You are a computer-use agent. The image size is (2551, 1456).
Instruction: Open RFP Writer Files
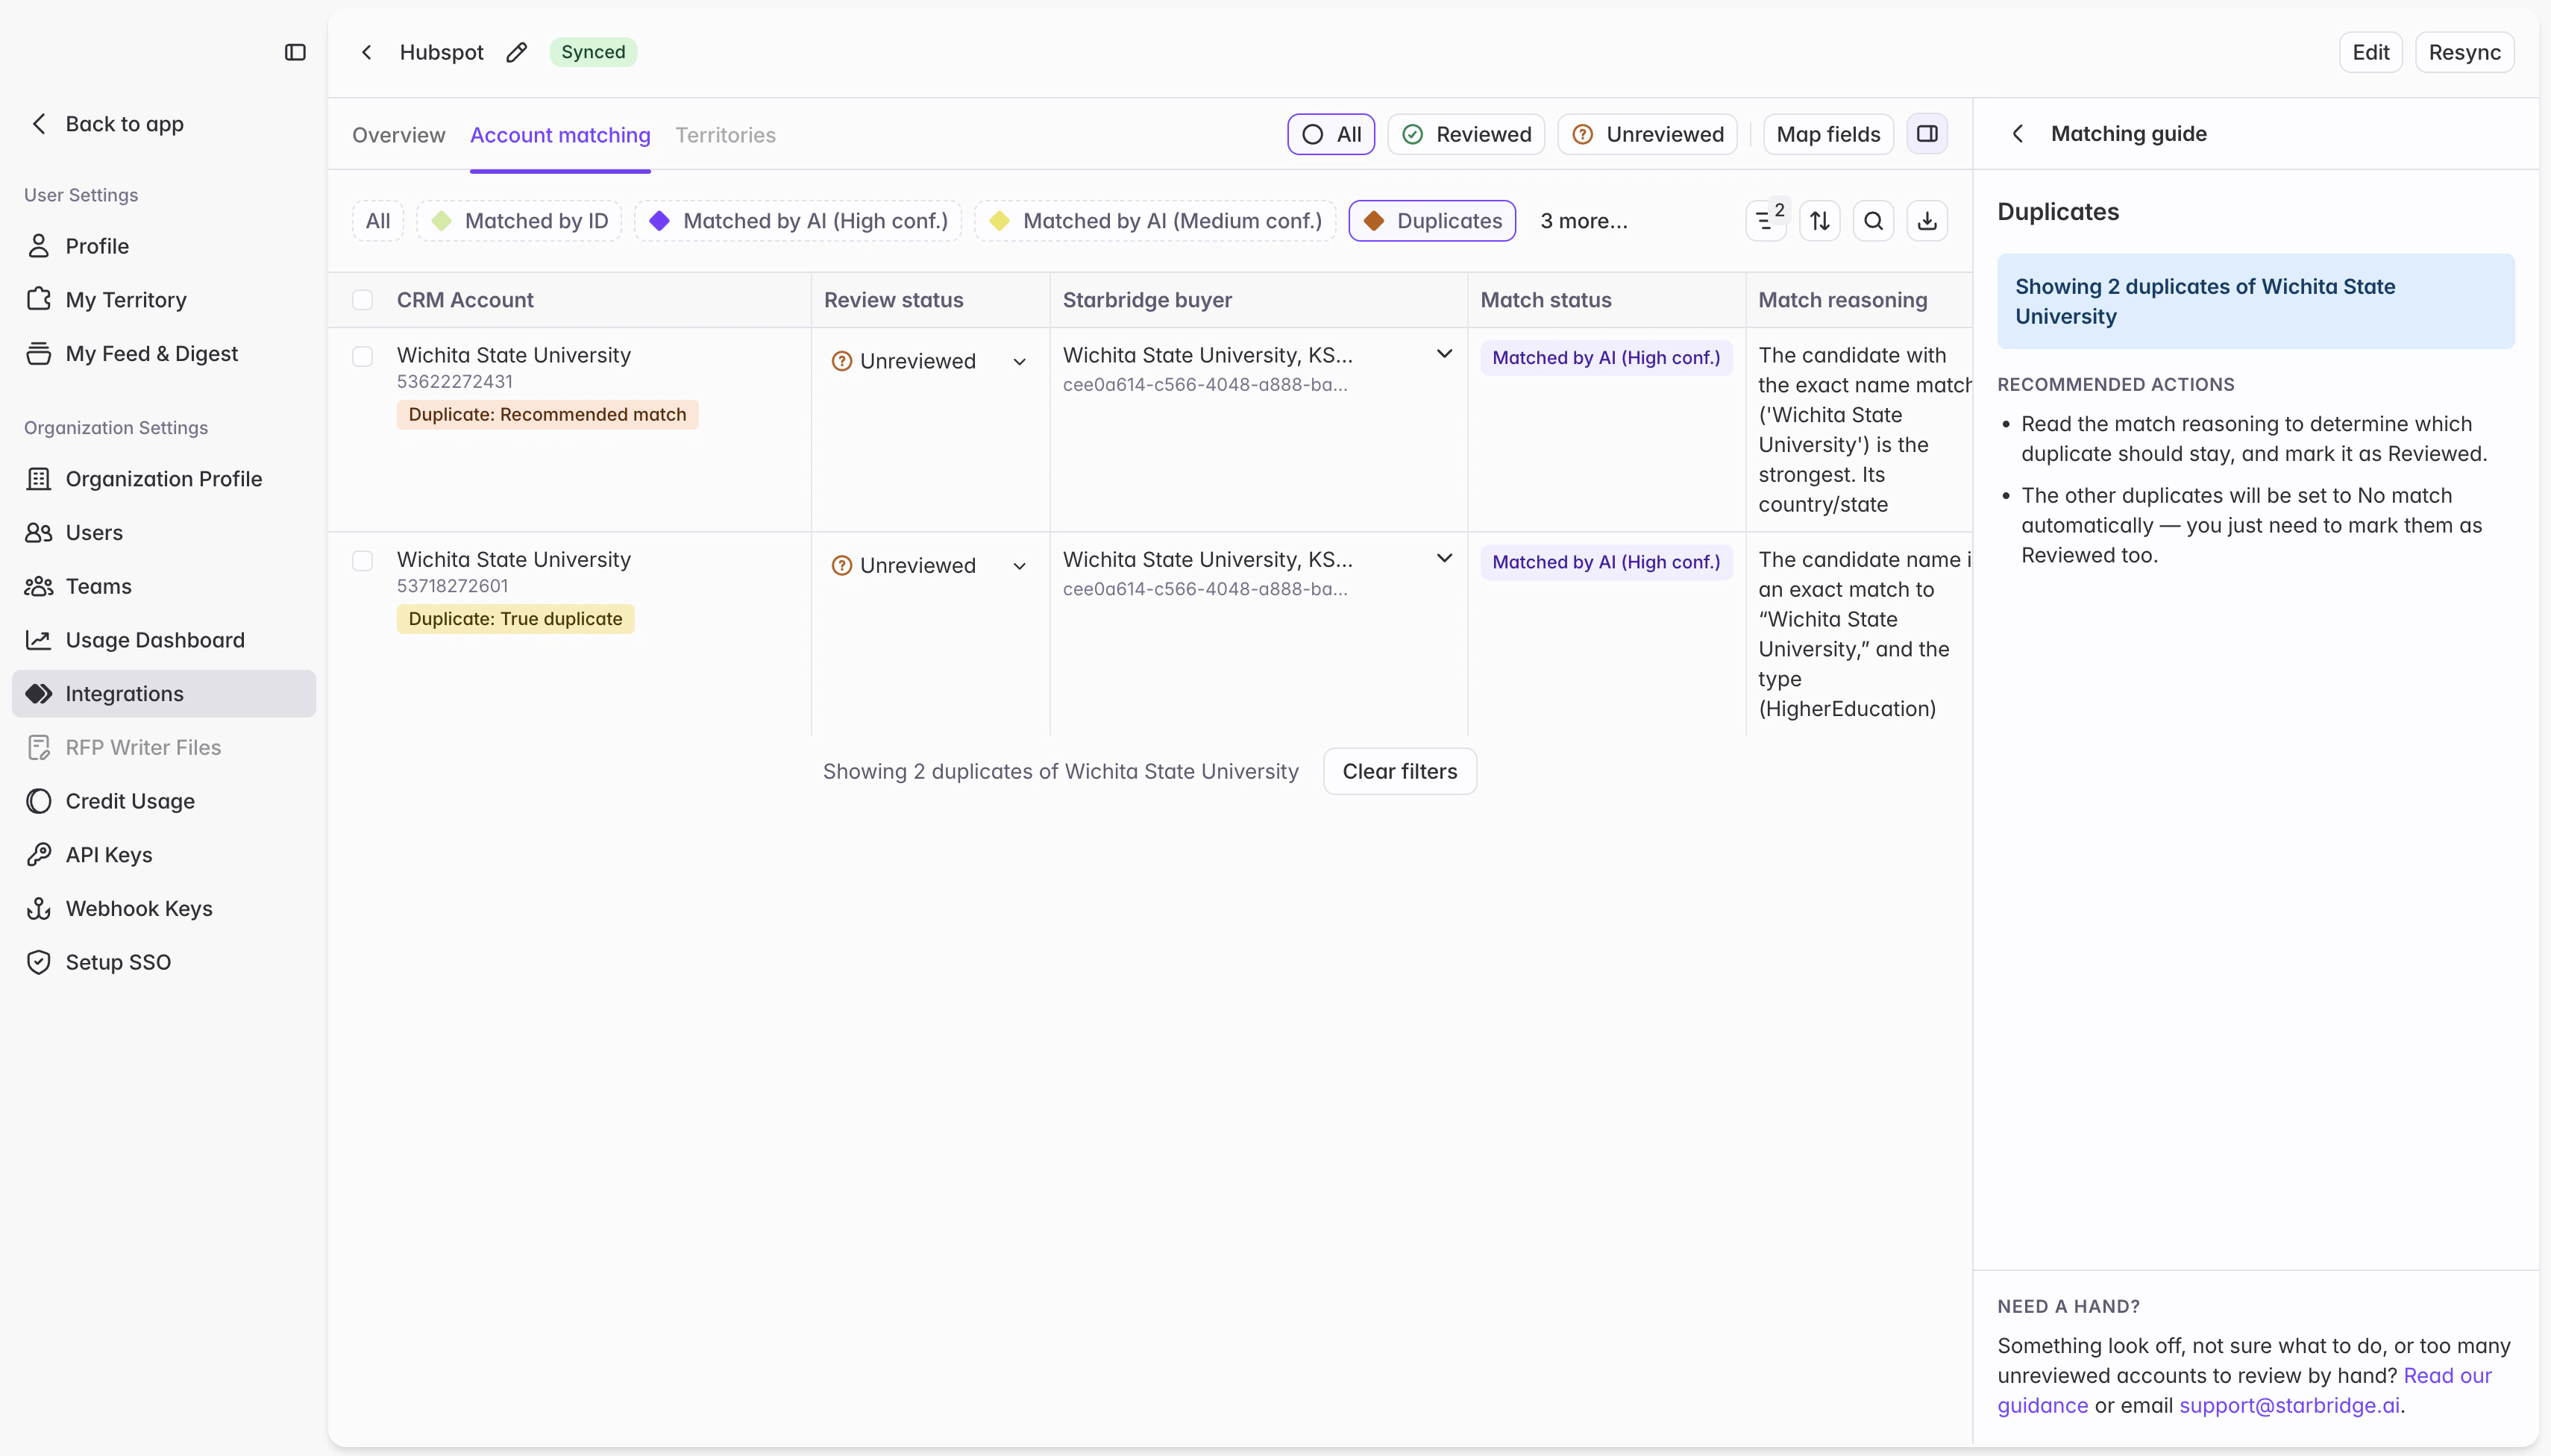(164, 748)
